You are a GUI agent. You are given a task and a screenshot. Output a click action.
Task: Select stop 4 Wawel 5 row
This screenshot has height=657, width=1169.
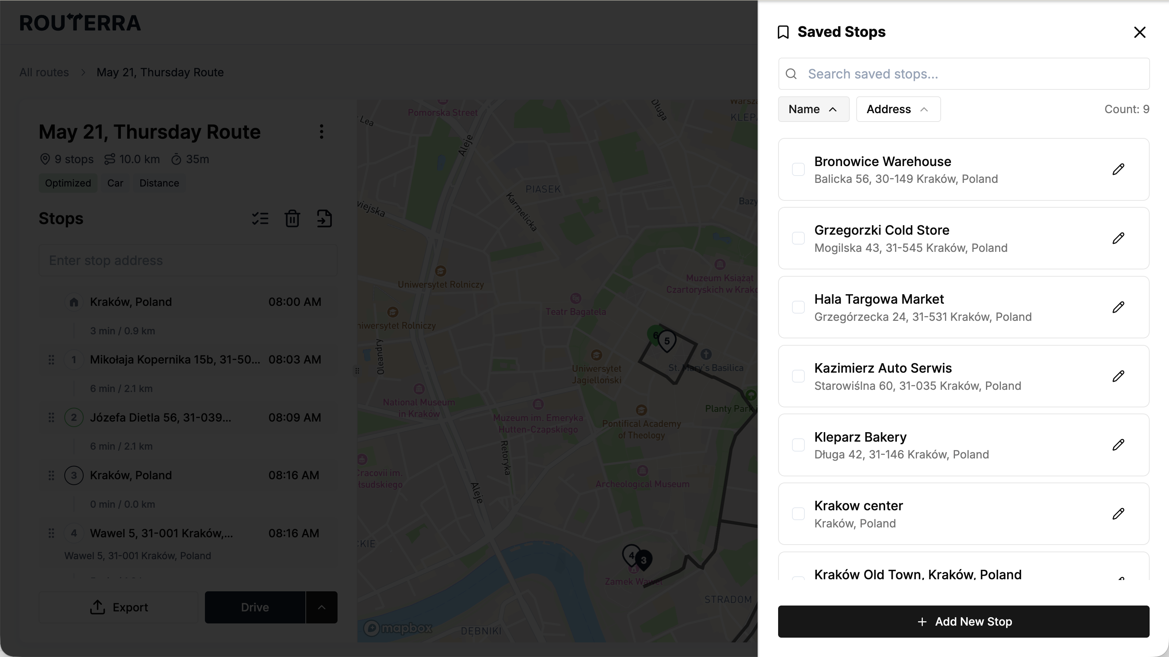pos(188,543)
